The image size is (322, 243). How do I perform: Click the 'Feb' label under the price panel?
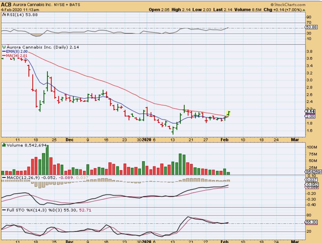(224, 140)
